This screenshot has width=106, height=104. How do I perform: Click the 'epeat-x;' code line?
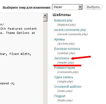(x=7, y=83)
